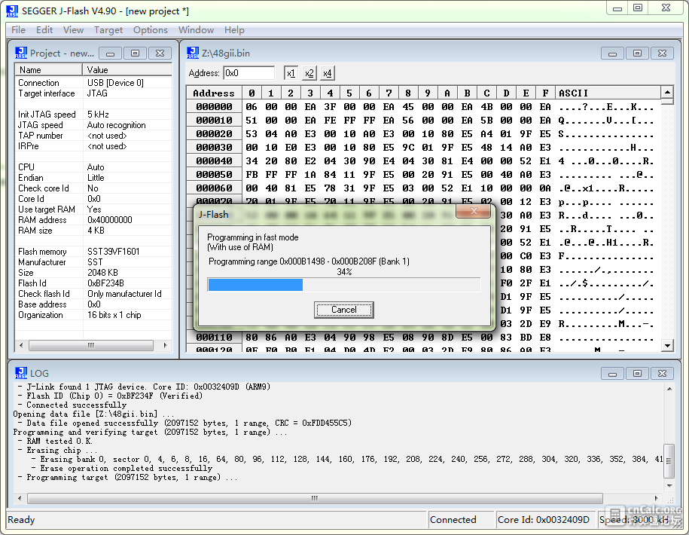
Task: Click Project panel scroll left arrow
Action: click(x=21, y=345)
